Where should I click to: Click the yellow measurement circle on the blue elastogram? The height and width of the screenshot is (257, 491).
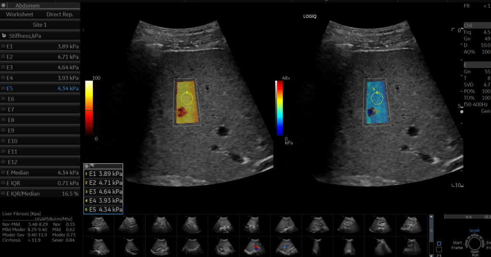click(x=377, y=98)
